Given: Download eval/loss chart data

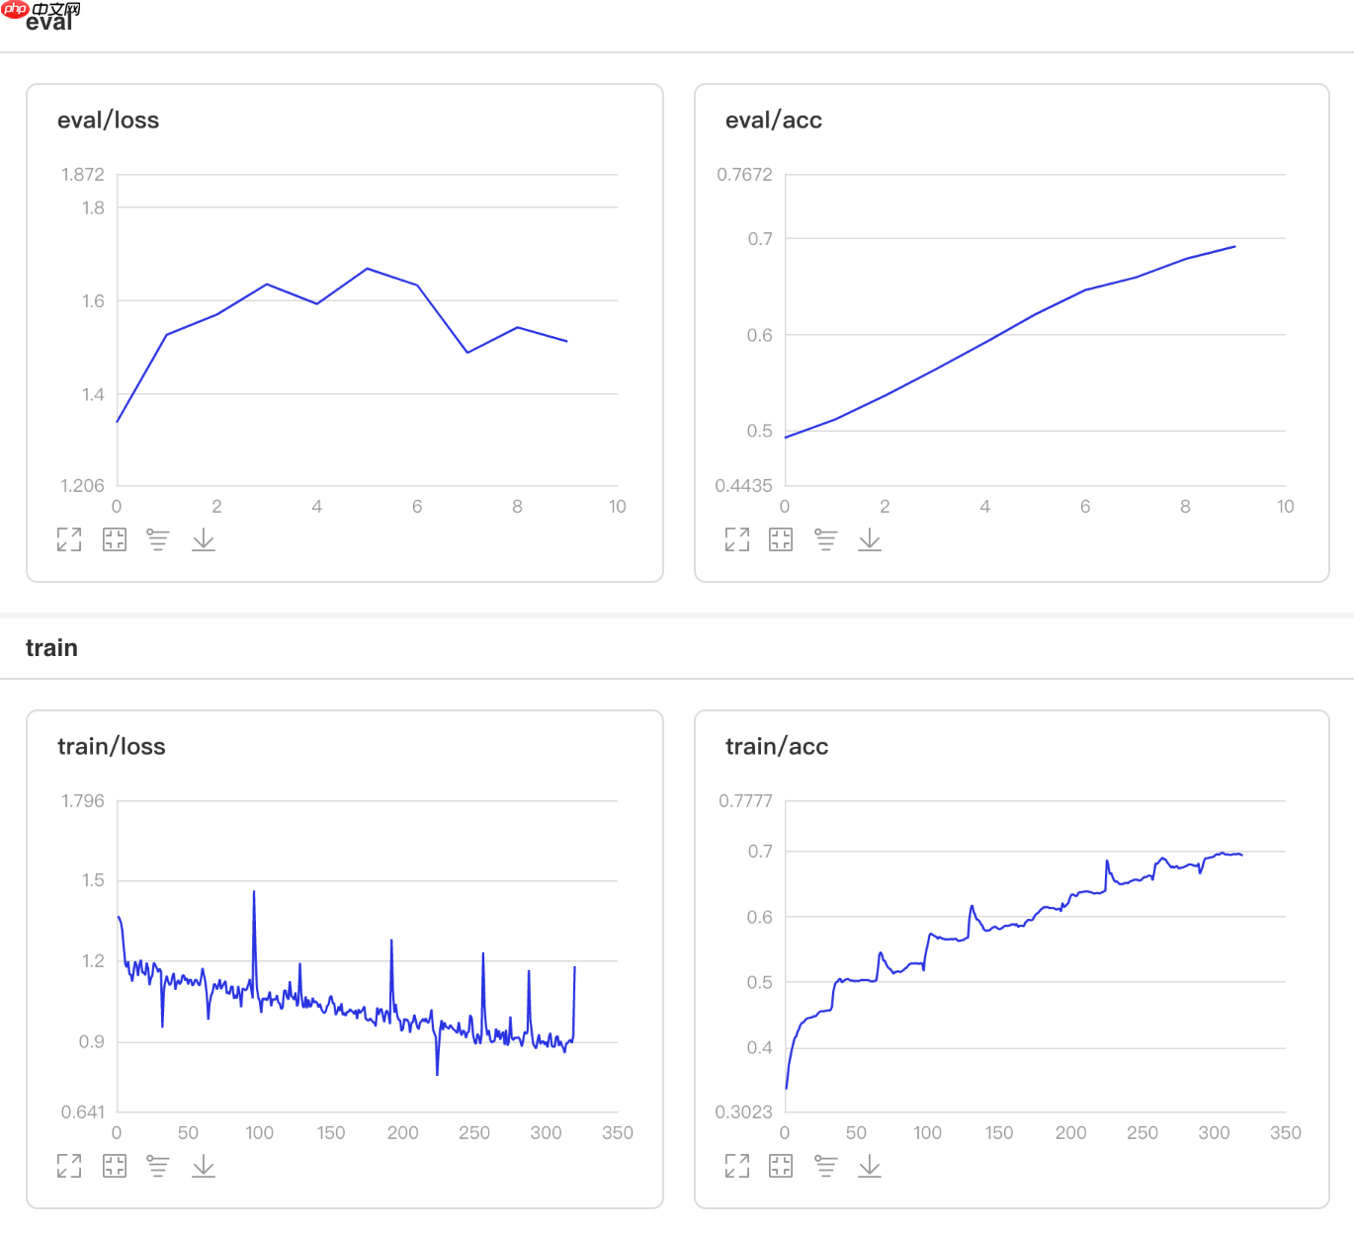Looking at the screenshot, I should [x=204, y=539].
